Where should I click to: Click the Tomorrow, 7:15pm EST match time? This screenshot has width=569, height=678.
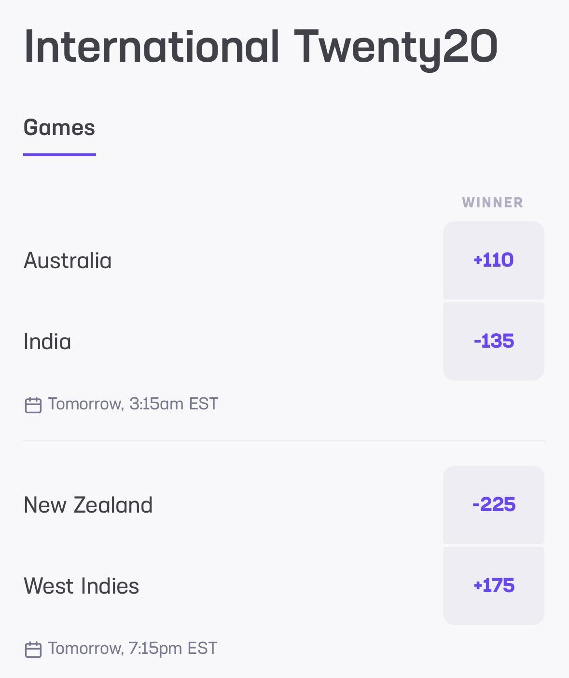pos(132,649)
